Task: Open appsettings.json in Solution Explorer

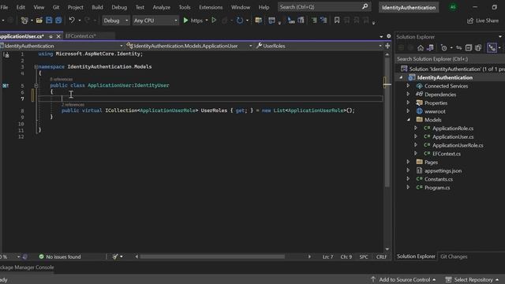Action: (443, 170)
